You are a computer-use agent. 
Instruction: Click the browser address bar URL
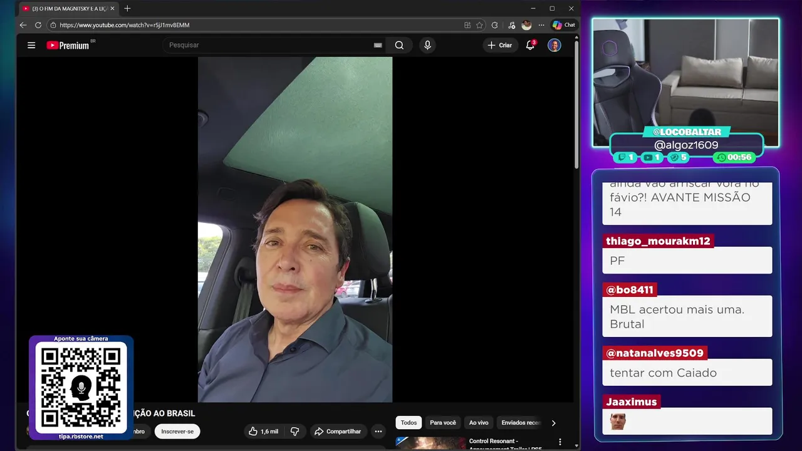click(x=125, y=25)
